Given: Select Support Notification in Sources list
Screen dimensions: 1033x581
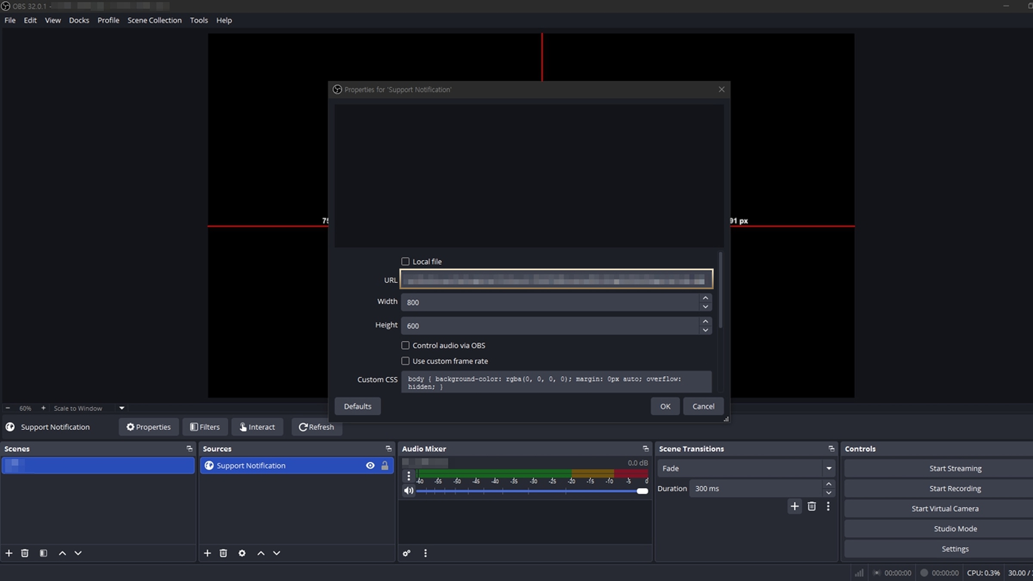Looking at the screenshot, I should click(x=297, y=465).
